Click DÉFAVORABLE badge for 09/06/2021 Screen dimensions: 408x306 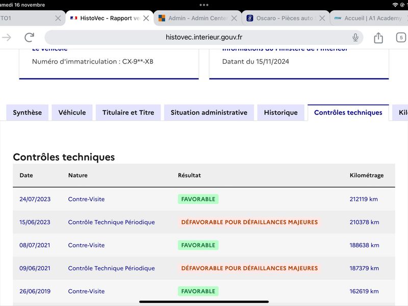pos(249,268)
